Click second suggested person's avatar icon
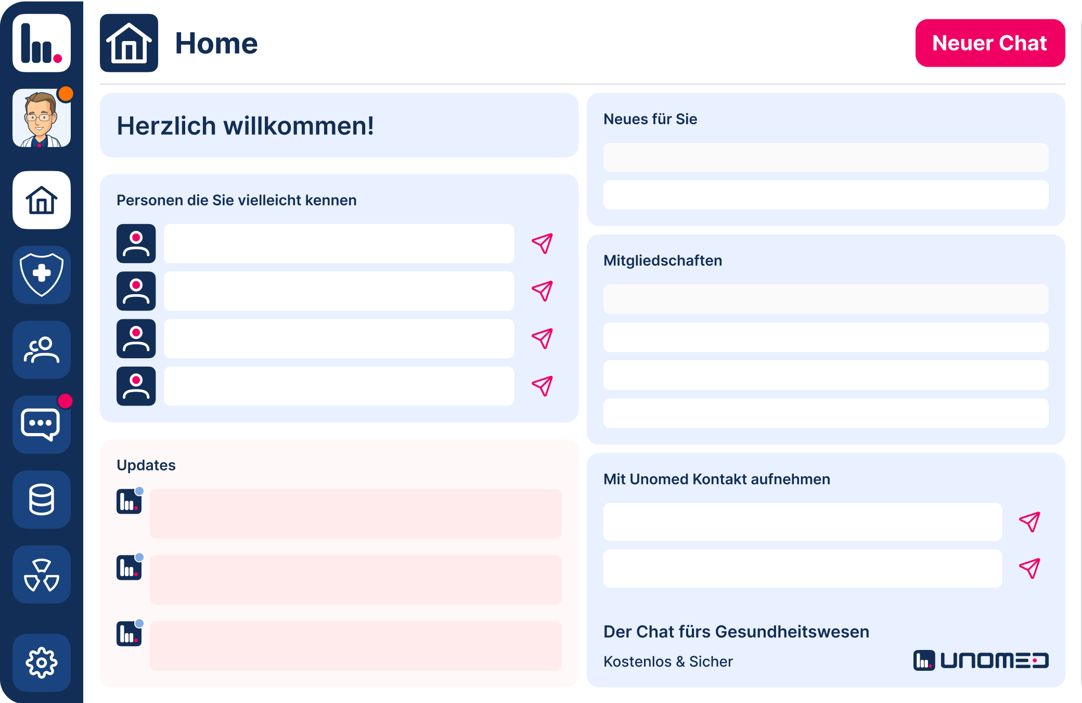This screenshot has width=1082, height=703. click(136, 291)
